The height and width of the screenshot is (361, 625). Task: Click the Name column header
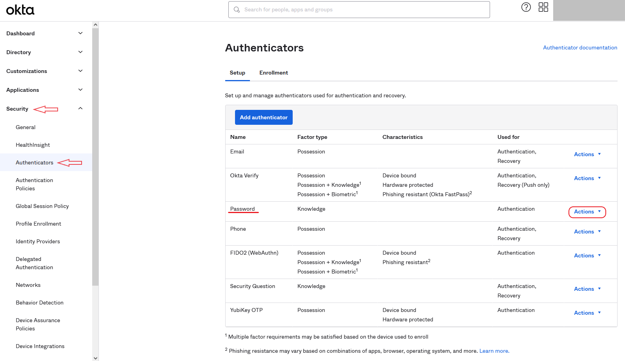tap(238, 137)
